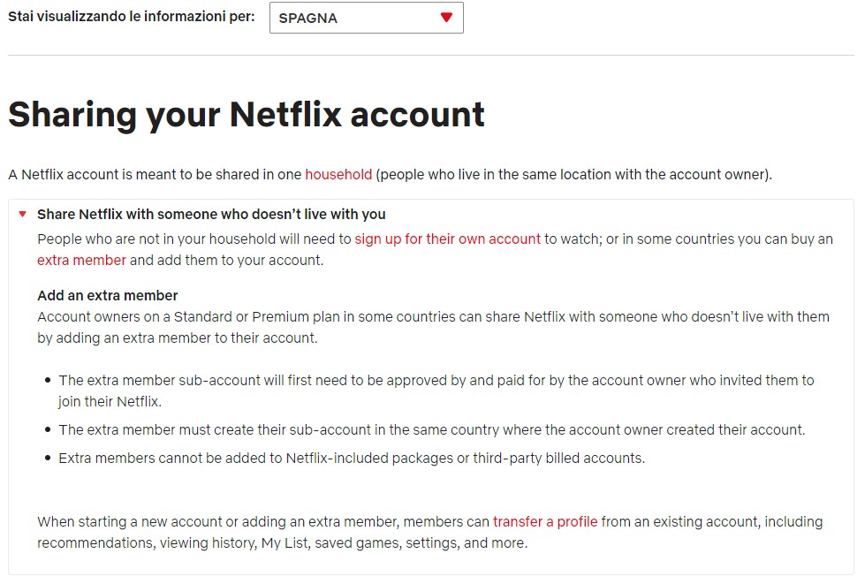
Task: Click the "Add an extra member" subheading
Action: click(108, 296)
